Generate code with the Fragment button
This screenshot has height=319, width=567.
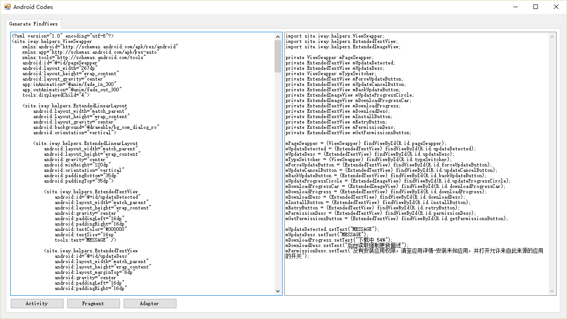point(94,303)
